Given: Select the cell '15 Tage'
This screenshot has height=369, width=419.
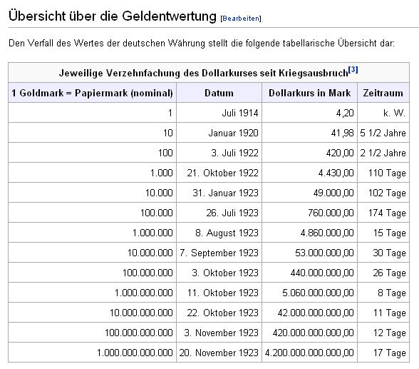Looking at the screenshot, I should click(x=383, y=233).
